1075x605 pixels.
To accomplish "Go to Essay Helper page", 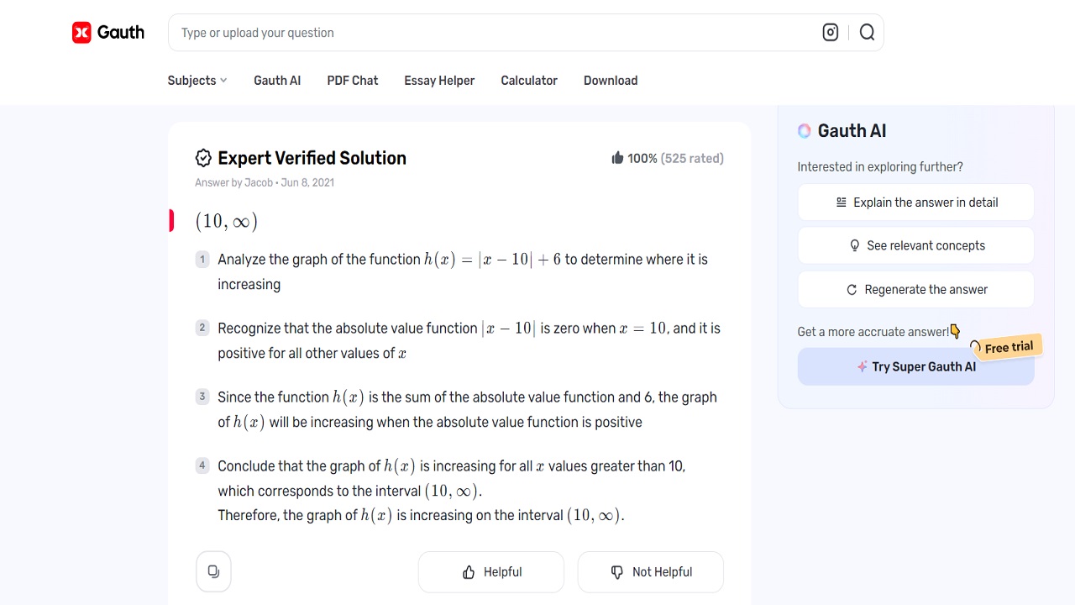I will click(x=439, y=81).
